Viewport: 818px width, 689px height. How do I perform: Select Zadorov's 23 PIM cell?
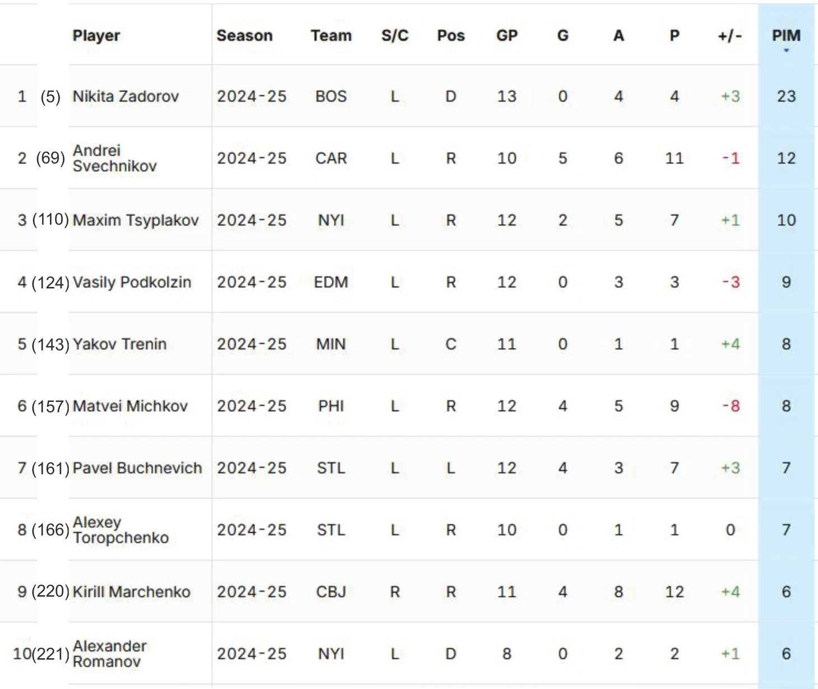(786, 96)
